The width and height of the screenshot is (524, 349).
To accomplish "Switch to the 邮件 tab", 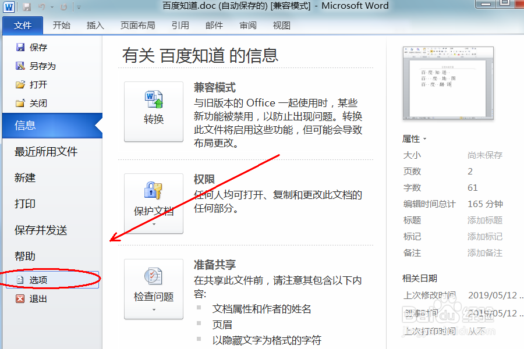I will 214,26.
